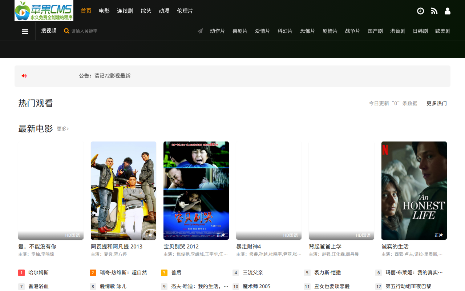Open ranked item 4 三流父亲
Image resolution: width=465 pixels, height=291 pixels.
pyautogui.click(x=253, y=272)
